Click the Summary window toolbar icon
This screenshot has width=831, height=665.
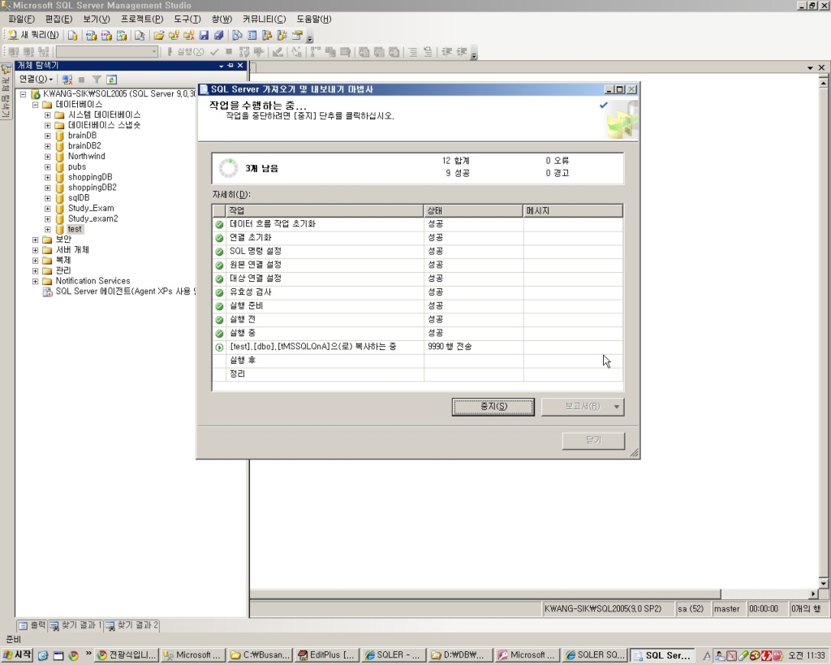coord(252,36)
